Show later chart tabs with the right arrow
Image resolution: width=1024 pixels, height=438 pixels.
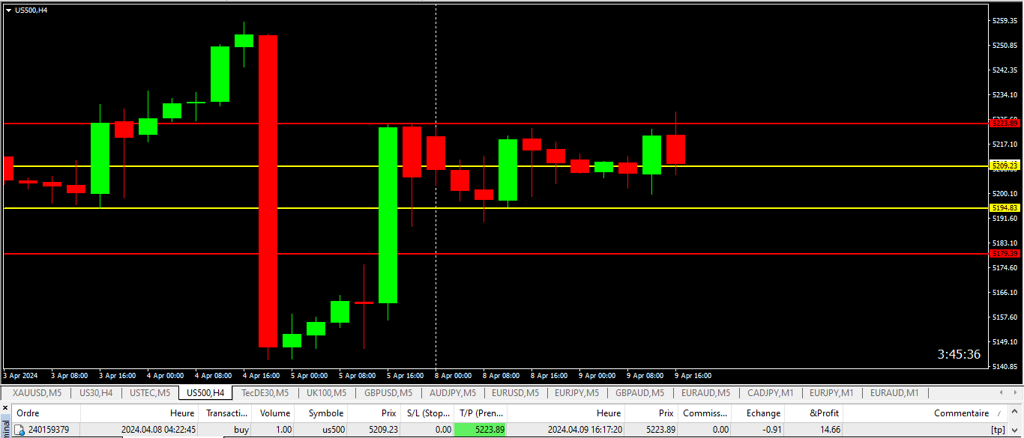coord(1015,392)
